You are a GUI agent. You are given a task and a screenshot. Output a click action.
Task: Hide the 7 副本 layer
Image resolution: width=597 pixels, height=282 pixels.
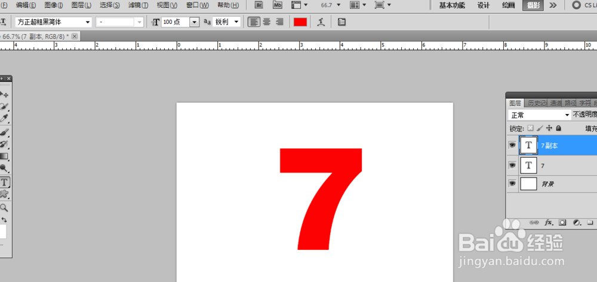click(x=512, y=145)
